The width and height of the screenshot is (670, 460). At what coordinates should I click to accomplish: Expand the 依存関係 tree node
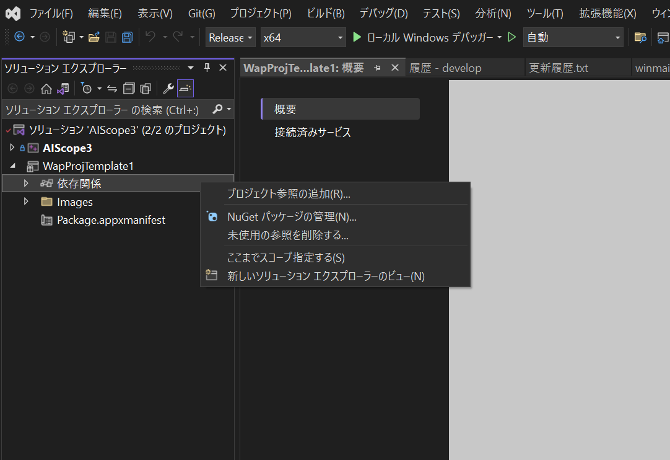click(x=25, y=184)
